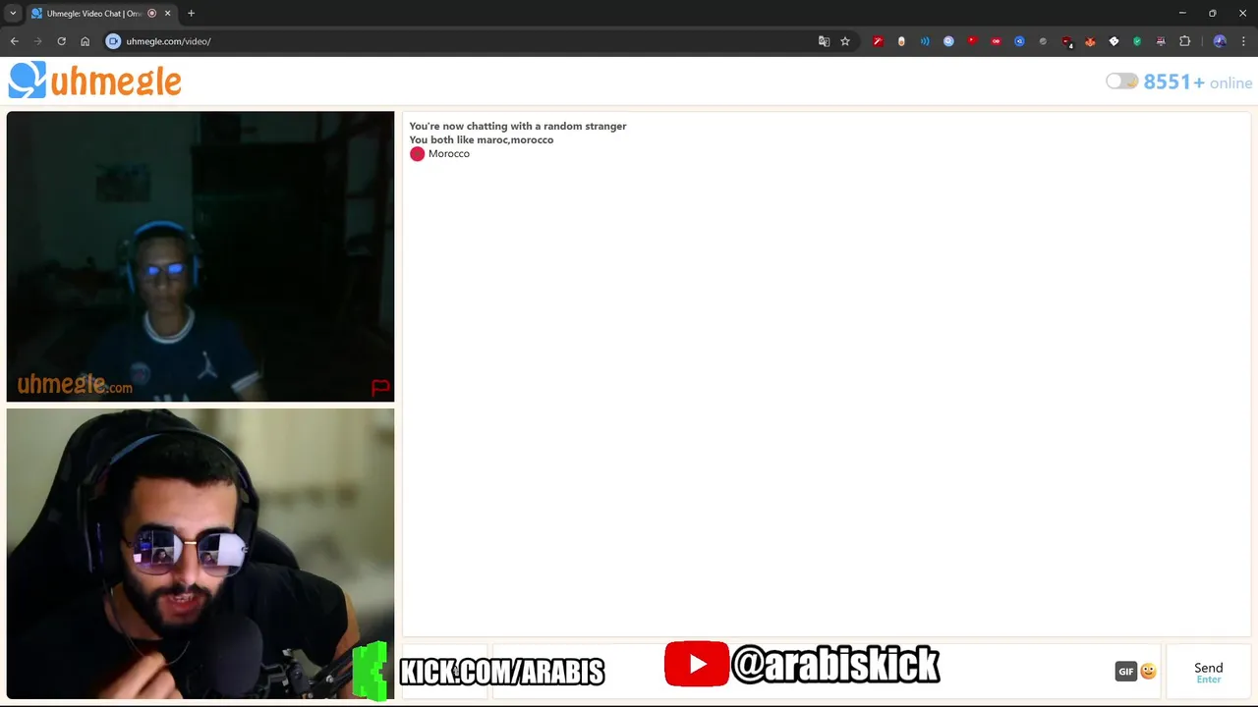Reload the Uhmegle page
The image size is (1258, 707).
(62, 41)
